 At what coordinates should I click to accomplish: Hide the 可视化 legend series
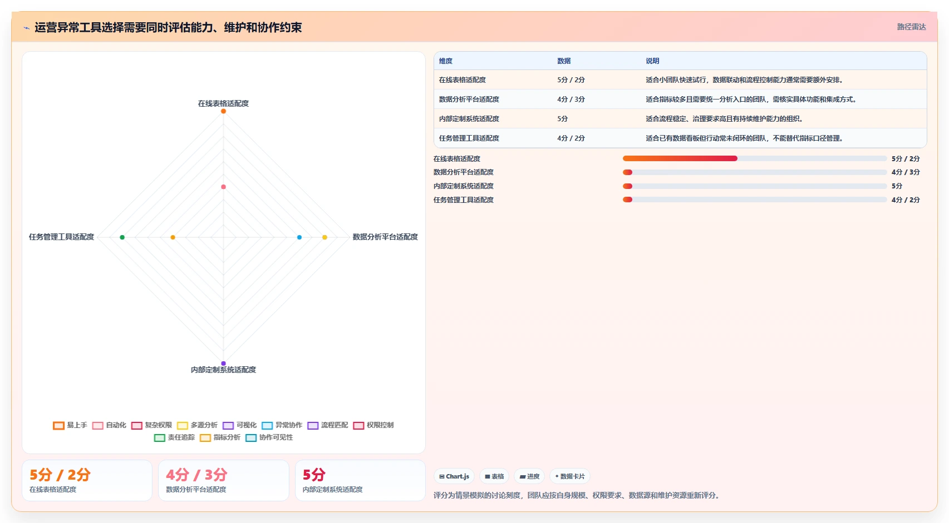pyautogui.click(x=239, y=425)
